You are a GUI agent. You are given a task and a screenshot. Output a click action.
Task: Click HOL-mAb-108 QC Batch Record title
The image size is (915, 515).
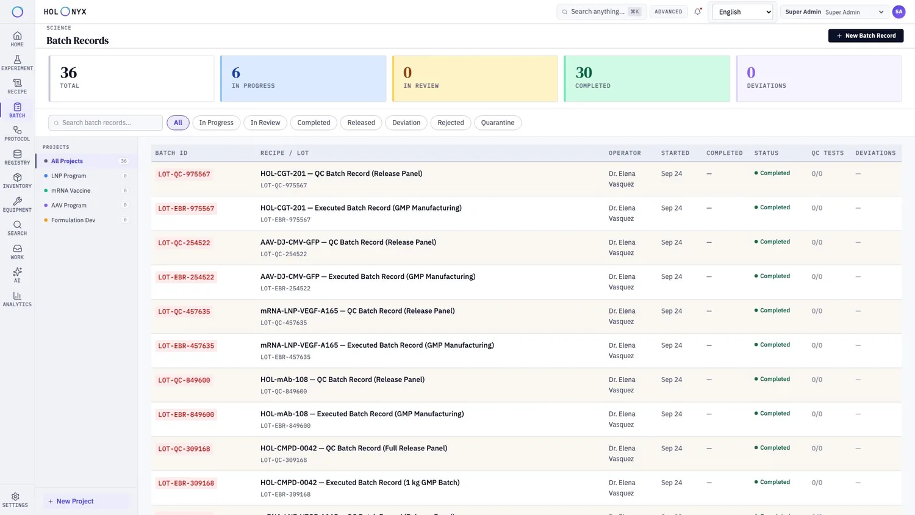342,380
